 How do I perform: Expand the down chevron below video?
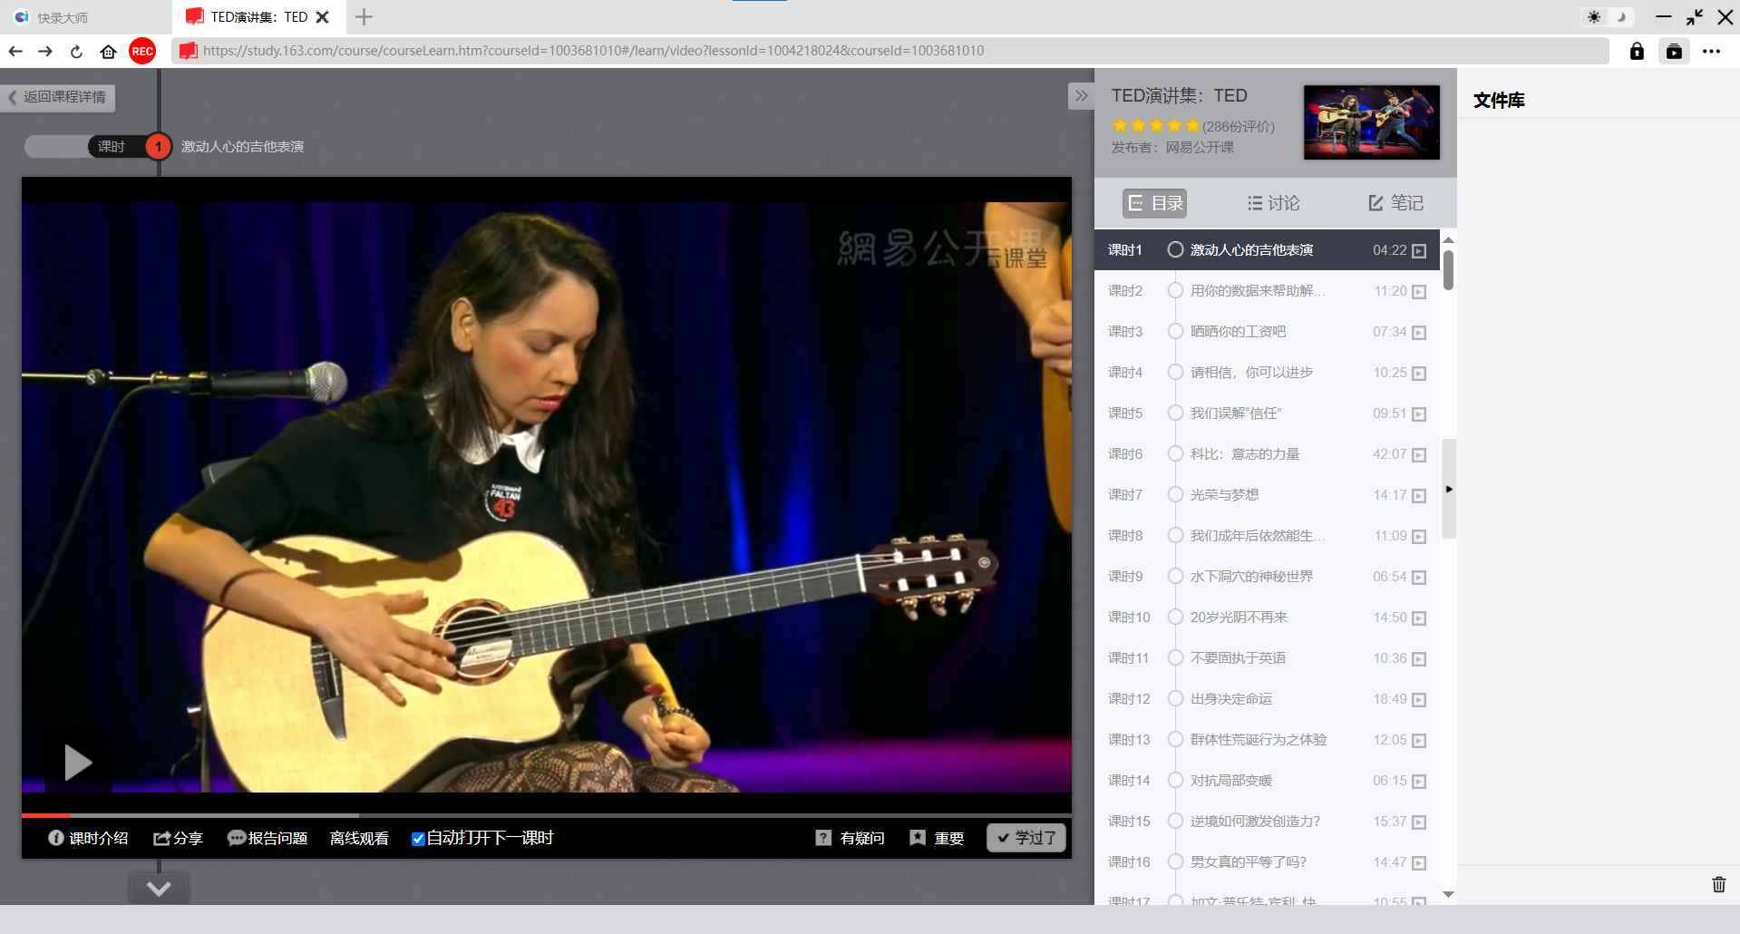point(159,889)
